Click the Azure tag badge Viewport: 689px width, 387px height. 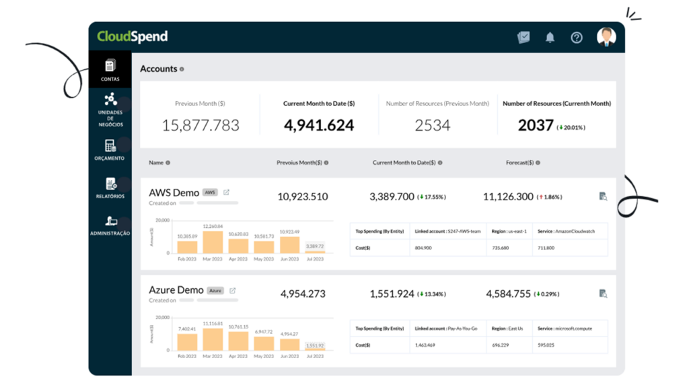pyautogui.click(x=215, y=290)
